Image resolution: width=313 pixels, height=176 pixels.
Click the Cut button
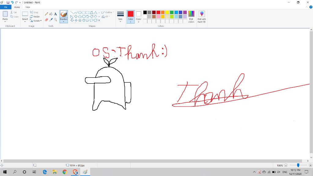[13, 12]
